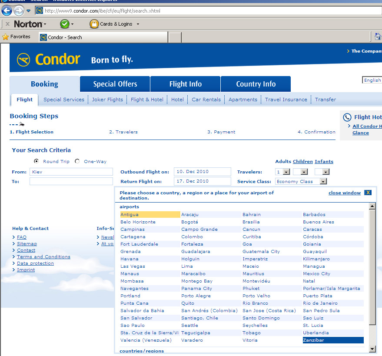The image size is (382, 356).
Task: Choose Zanzibar from the airports list
Action: 313,340
